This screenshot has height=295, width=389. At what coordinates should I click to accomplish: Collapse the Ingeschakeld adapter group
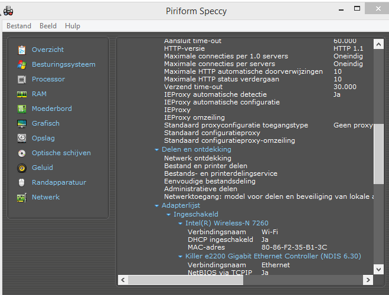click(x=168, y=214)
